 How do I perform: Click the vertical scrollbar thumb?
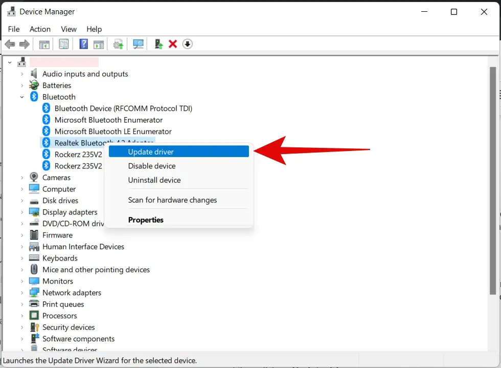[493, 181]
